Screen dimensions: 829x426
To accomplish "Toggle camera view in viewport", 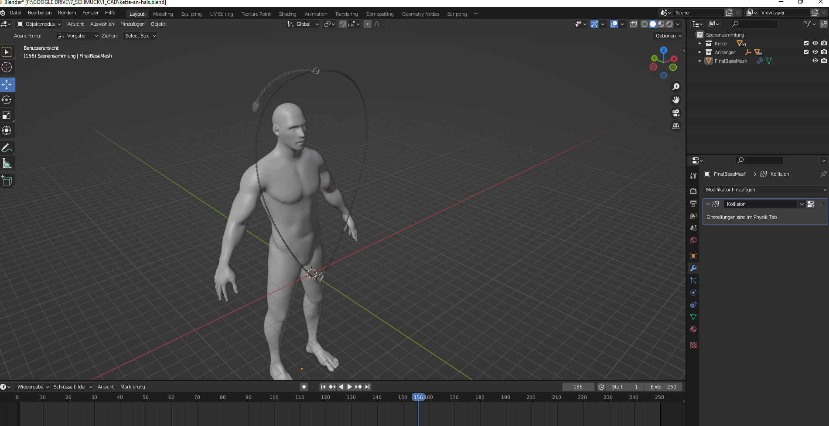I will click(676, 113).
